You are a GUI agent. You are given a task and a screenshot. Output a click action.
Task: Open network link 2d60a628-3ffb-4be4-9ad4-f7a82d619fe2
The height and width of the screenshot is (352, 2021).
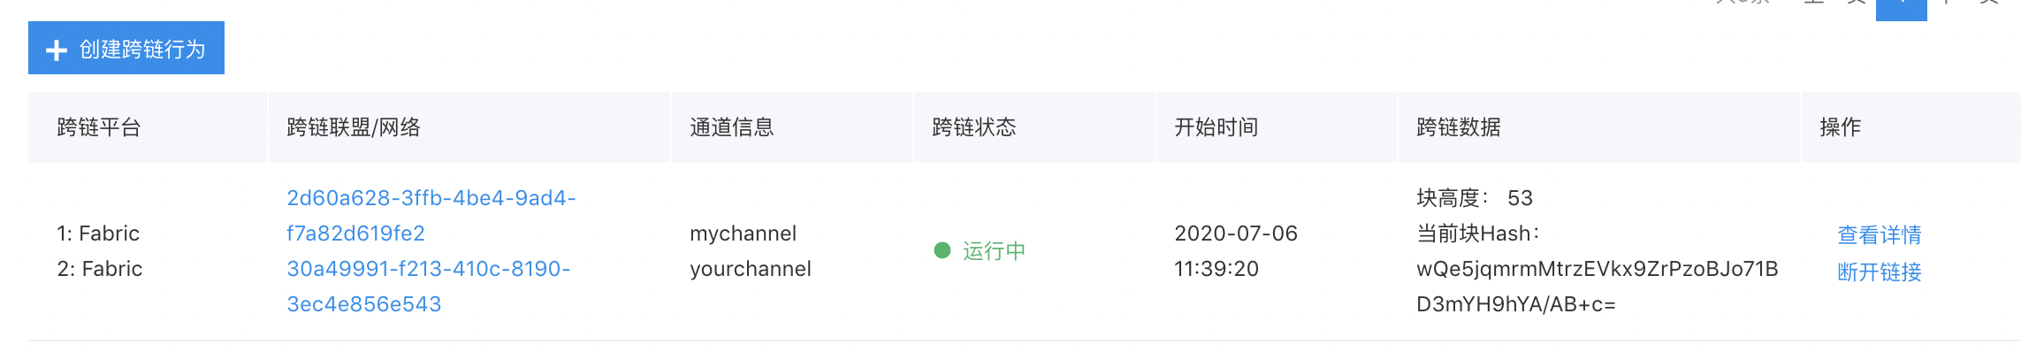(431, 216)
